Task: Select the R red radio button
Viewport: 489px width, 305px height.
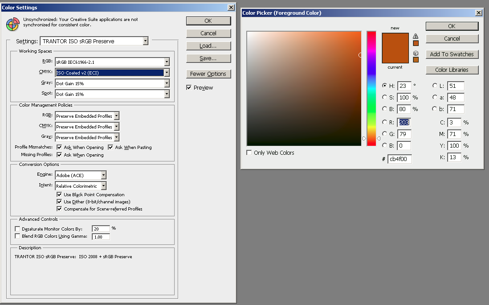Action: [x=384, y=122]
